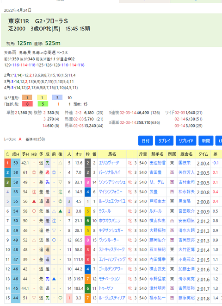
Task: Open horse ラスール link
Action: 105,211
